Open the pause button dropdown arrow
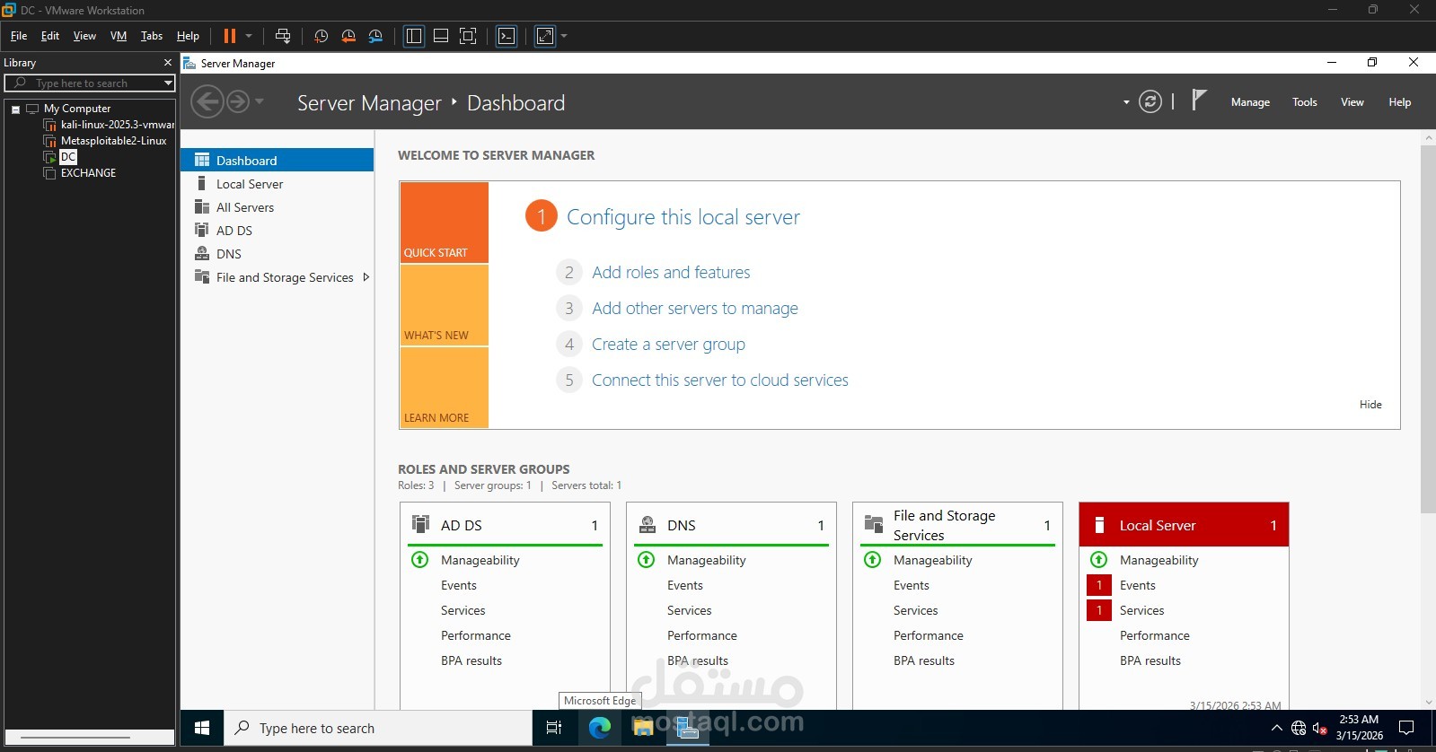1436x752 pixels. pyautogui.click(x=249, y=36)
